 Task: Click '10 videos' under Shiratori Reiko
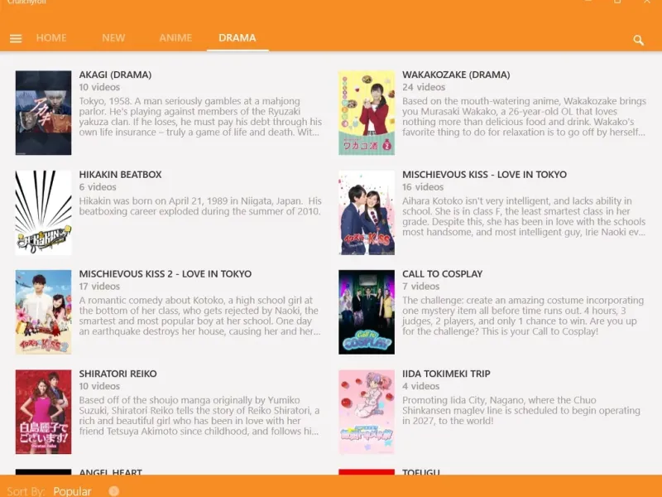[99, 386]
